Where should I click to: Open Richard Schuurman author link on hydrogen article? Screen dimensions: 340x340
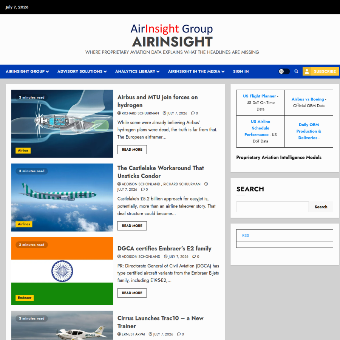coord(140,113)
